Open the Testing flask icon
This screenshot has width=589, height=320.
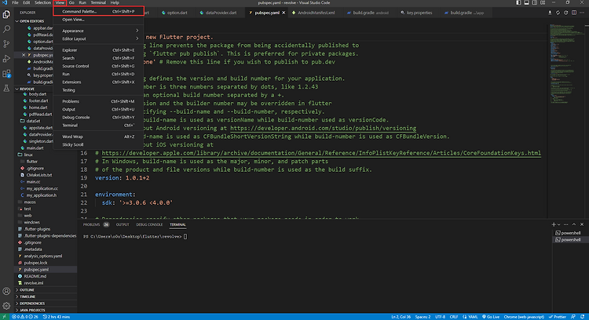tap(6, 88)
